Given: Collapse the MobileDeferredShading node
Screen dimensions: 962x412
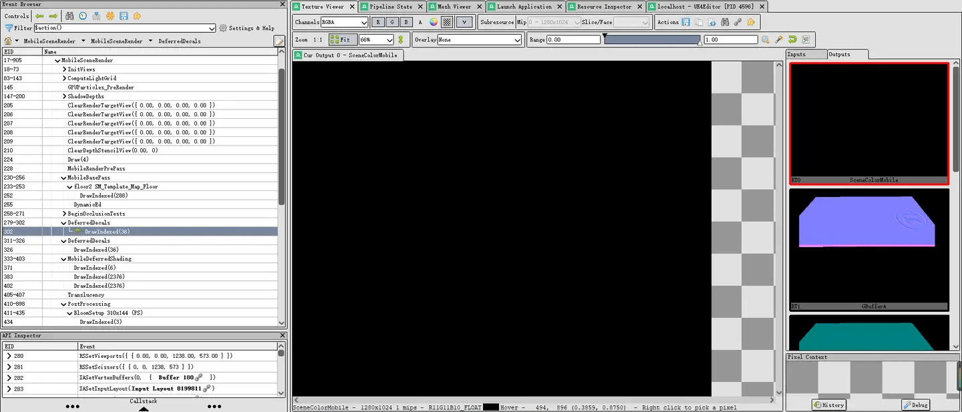Looking at the screenshot, I should point(64,258).
